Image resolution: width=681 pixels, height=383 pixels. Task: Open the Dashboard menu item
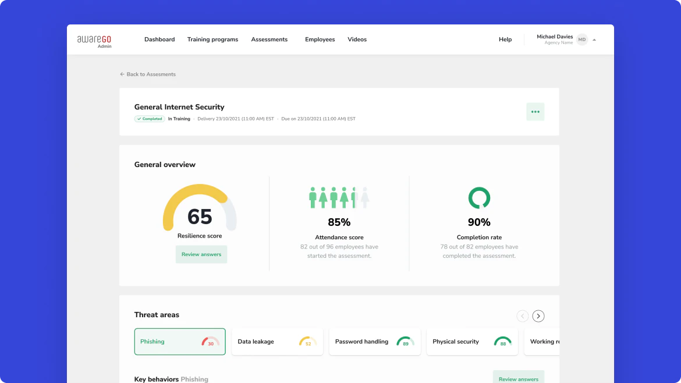tap(159, 39)
